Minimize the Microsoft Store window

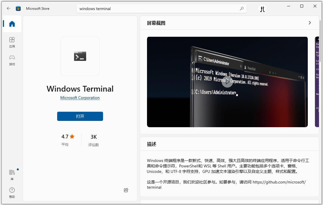(x=288, y=6)
